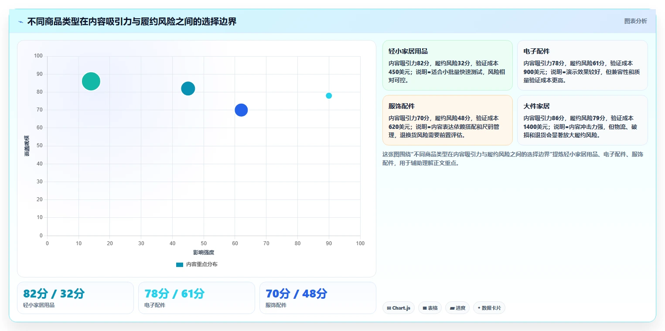Image resolution: width=665 pixels, height=331 pixels.
Task: Click the 表格 tag
Action: point(430,308)
